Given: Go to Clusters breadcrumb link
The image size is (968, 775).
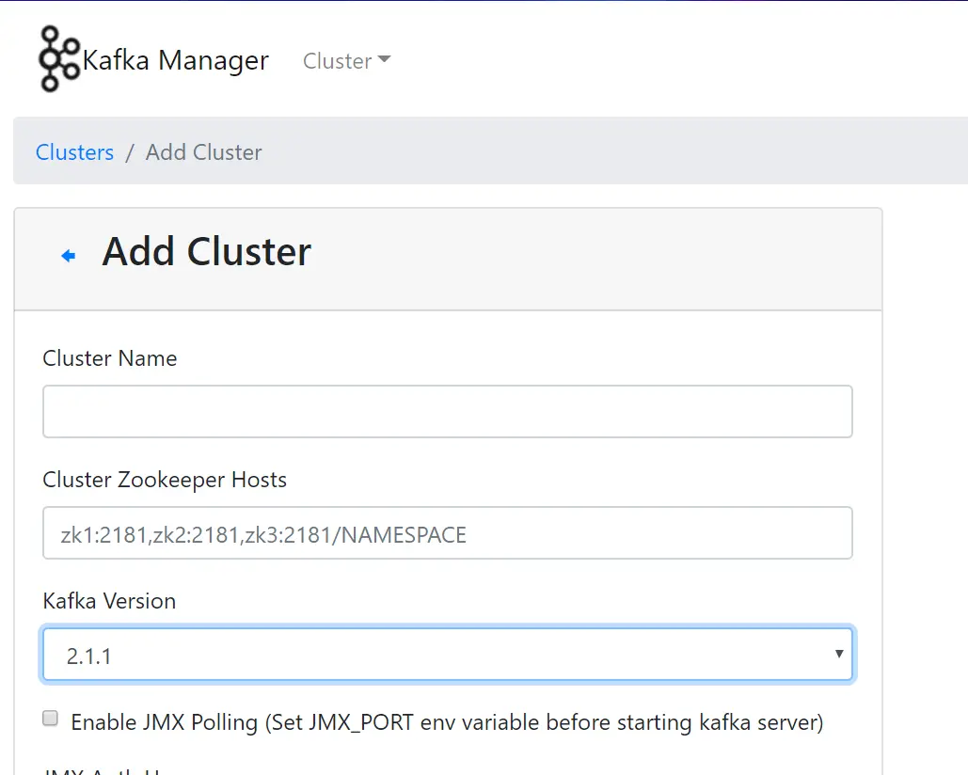Looking at the screenshot, I should pyautogui.click(x=74, y=152).
